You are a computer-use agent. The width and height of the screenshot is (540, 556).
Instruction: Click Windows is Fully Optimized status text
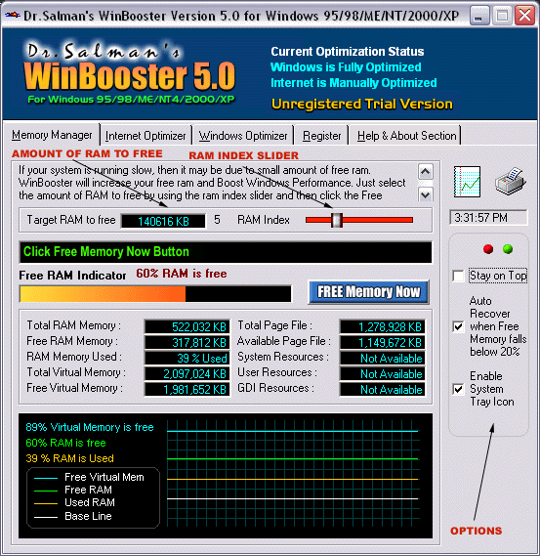(x=346, y=67)
